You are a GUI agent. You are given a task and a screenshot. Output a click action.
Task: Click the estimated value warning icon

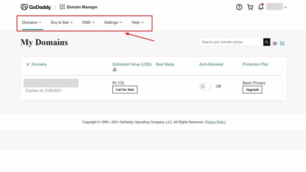(x=115, y=69)
